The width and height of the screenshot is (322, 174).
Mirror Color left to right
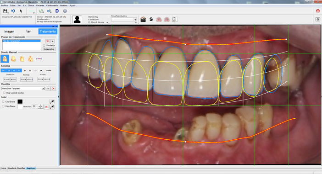40,79
